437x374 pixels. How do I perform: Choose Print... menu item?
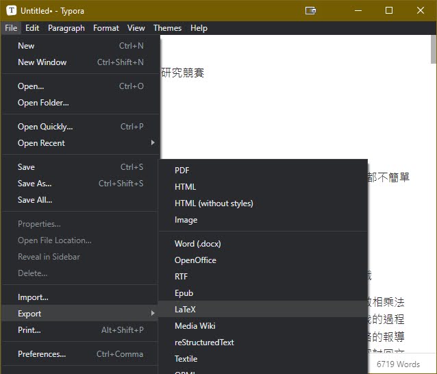point(81,330)
